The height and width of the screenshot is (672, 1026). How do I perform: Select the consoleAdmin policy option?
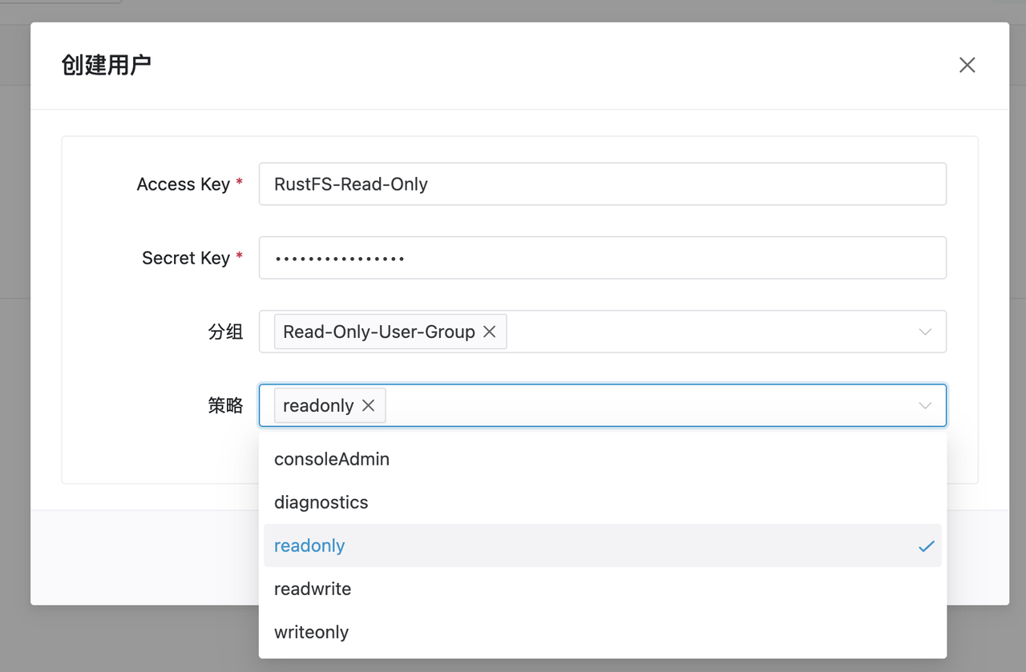(x=602, y=459)
